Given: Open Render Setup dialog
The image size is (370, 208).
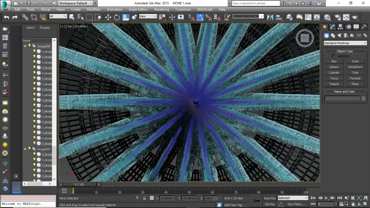Looking at the screenshot, I should pyautogui.click(x=338, y=17).
